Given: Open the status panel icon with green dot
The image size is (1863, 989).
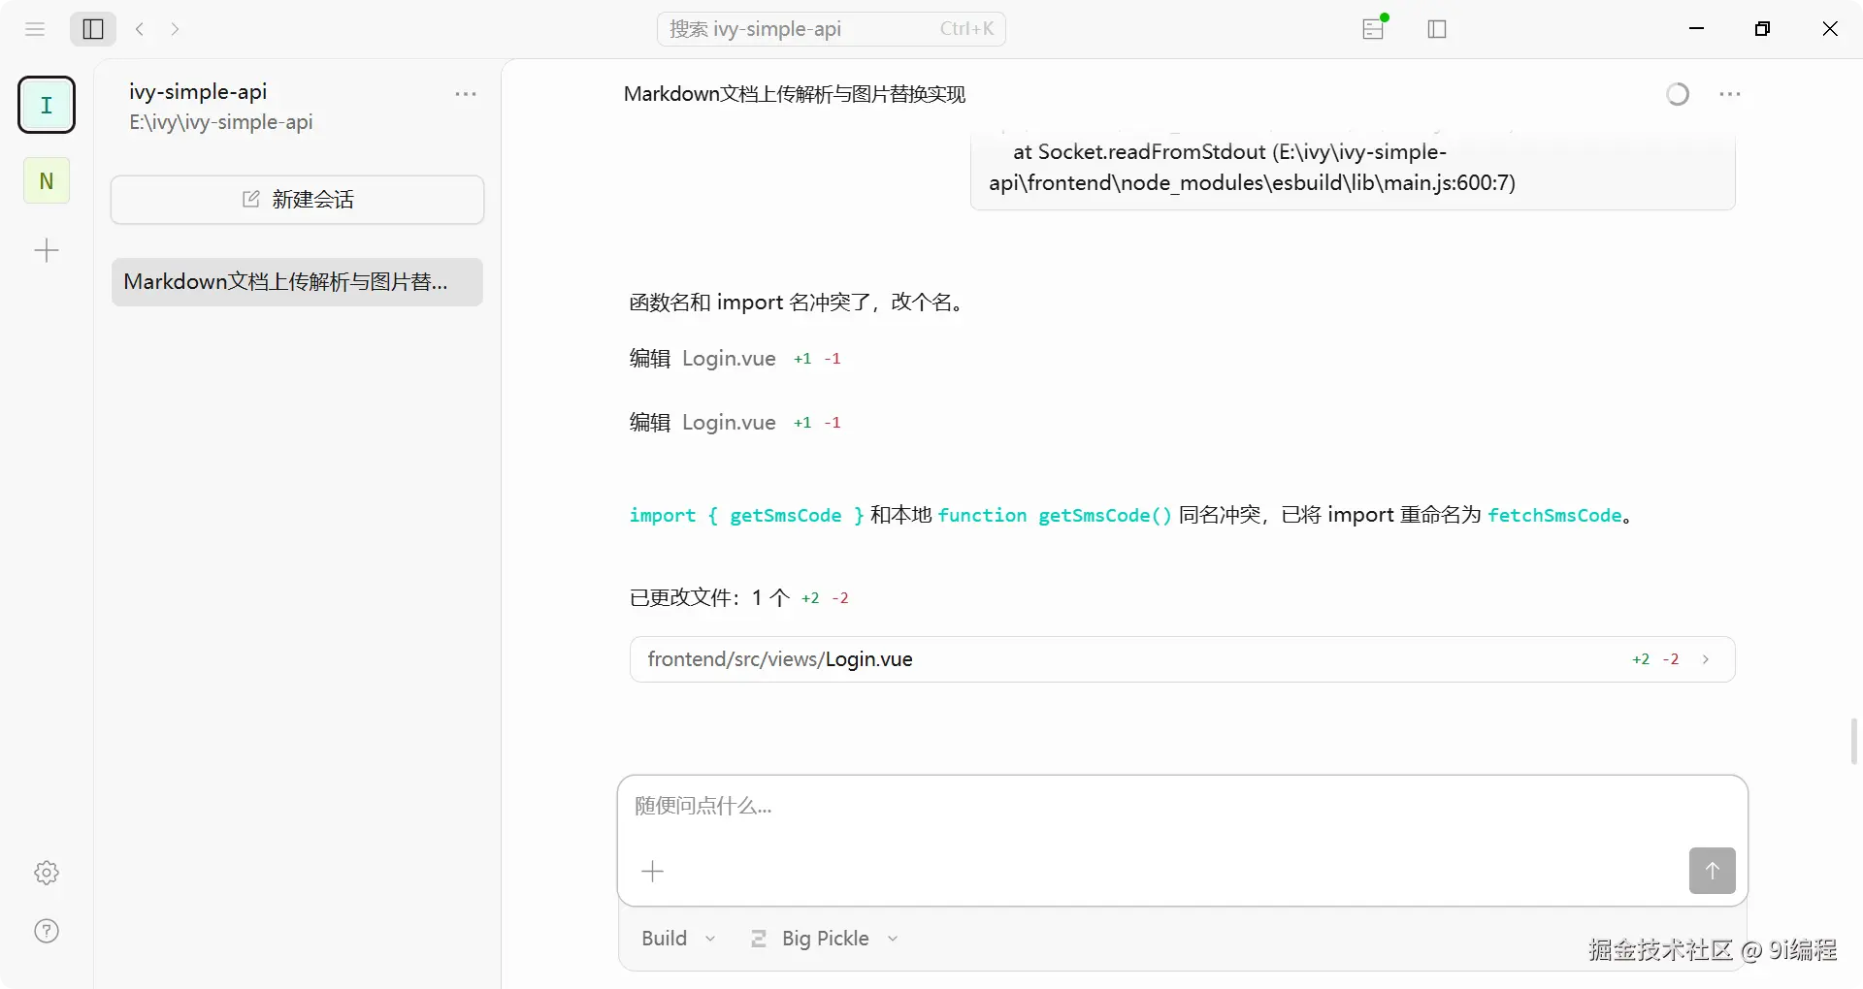Looking at the screenshot, I should [1374, 28].
